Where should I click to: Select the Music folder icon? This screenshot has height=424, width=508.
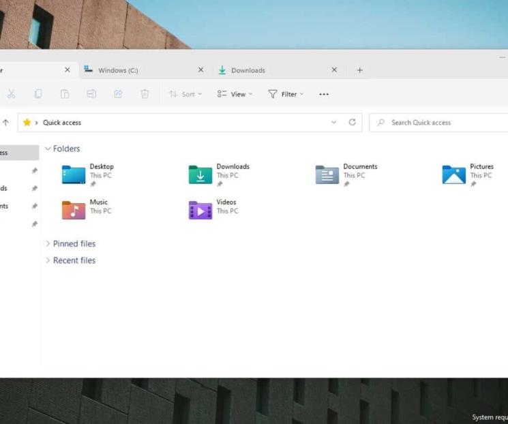coord(74,210)
